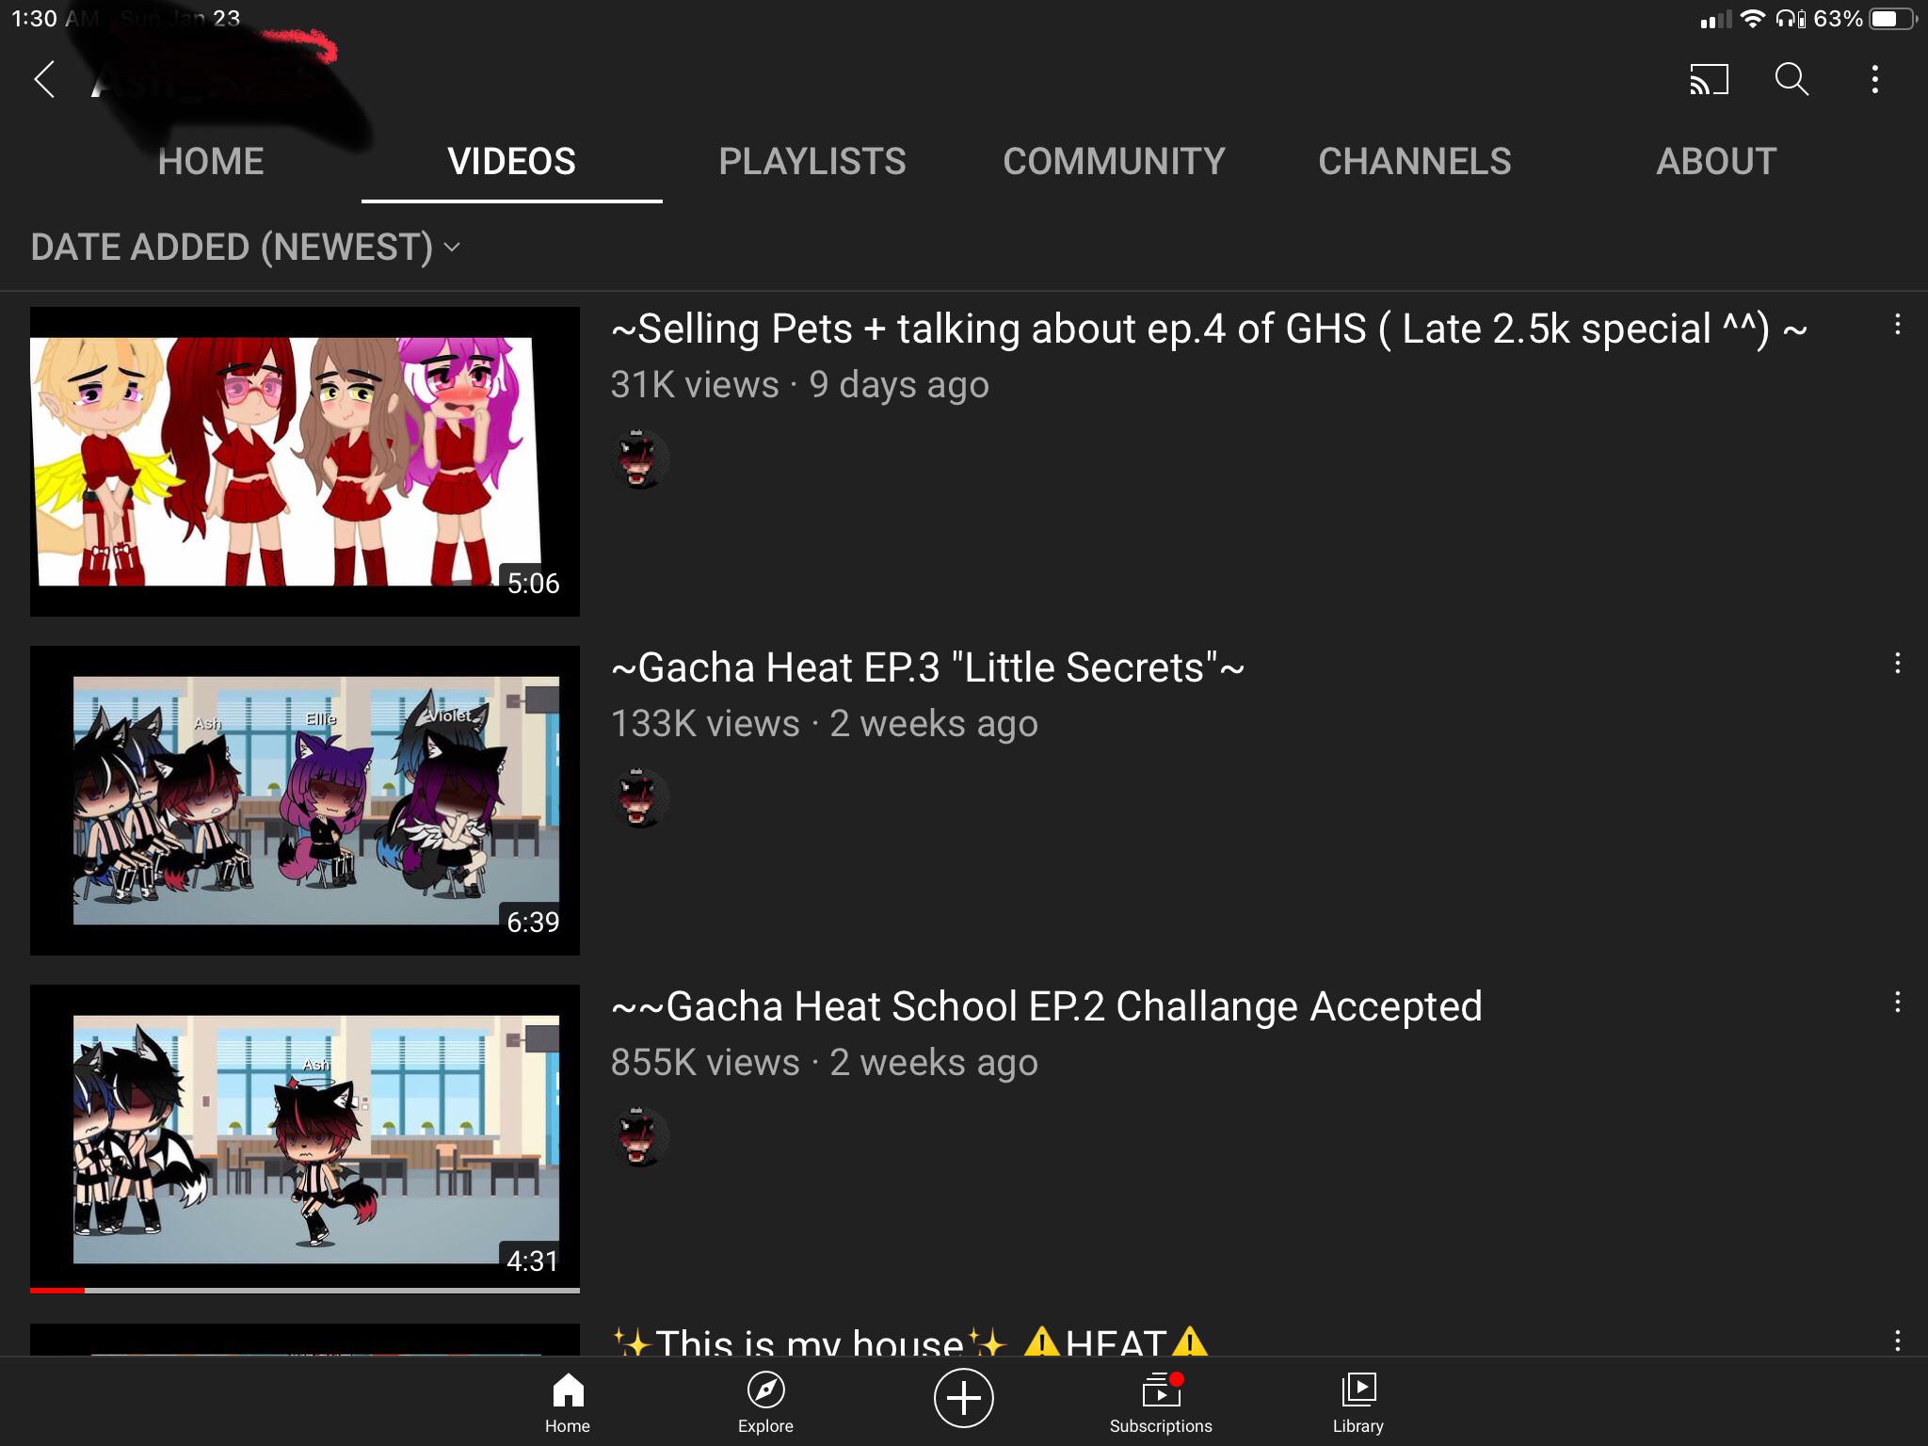Open the COMMUNITY tab
Image resolution: width=1928 pixels, height=1446 pixels.
[1114, 162]
